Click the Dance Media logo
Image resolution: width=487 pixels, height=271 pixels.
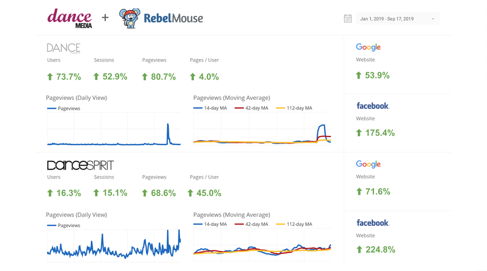coord(70,18)
